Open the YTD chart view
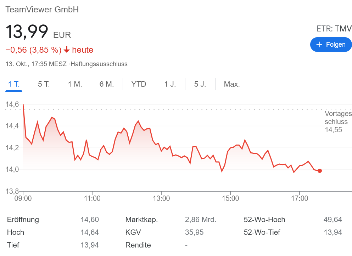 [x=139, y=84]
